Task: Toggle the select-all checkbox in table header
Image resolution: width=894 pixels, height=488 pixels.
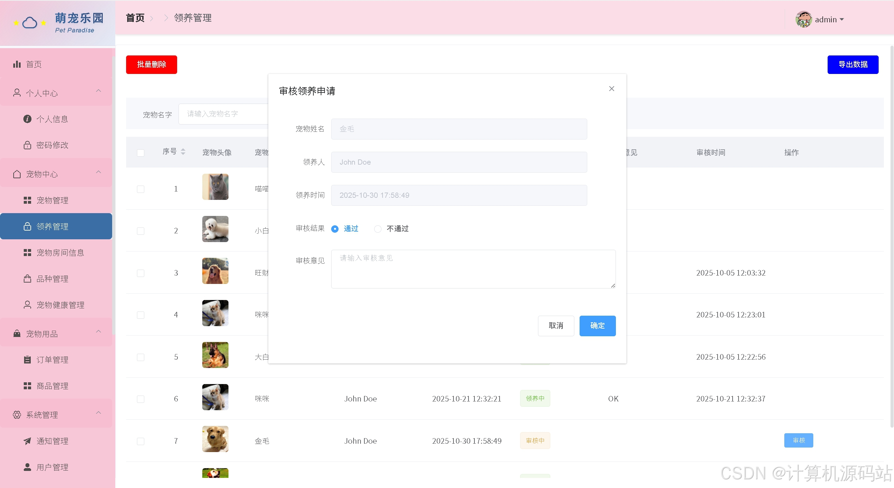Action: (x=140, y=153)
